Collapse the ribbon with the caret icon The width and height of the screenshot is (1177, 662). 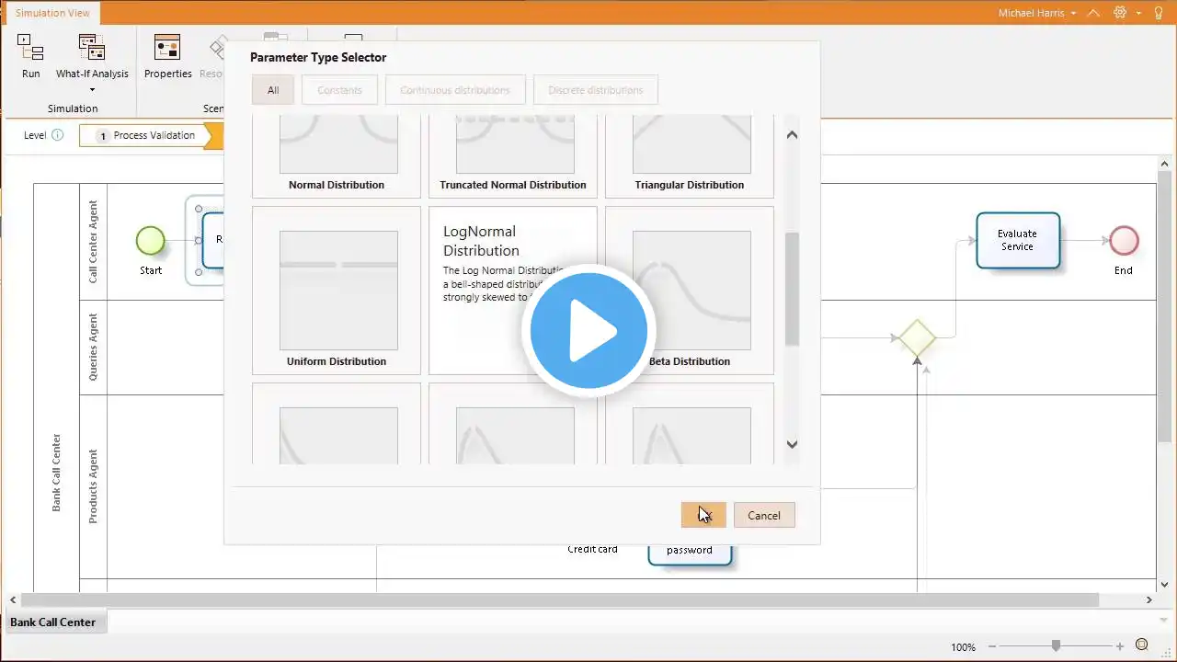1093,13
